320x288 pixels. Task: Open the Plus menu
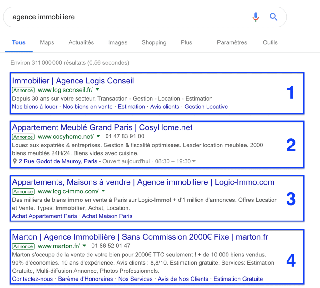186,42
